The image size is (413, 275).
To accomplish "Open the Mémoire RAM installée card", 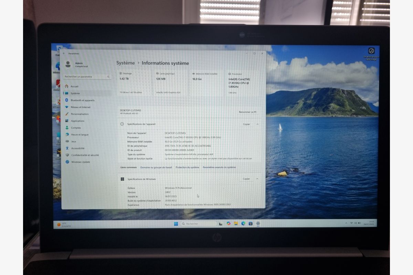I will coord(207,83).
